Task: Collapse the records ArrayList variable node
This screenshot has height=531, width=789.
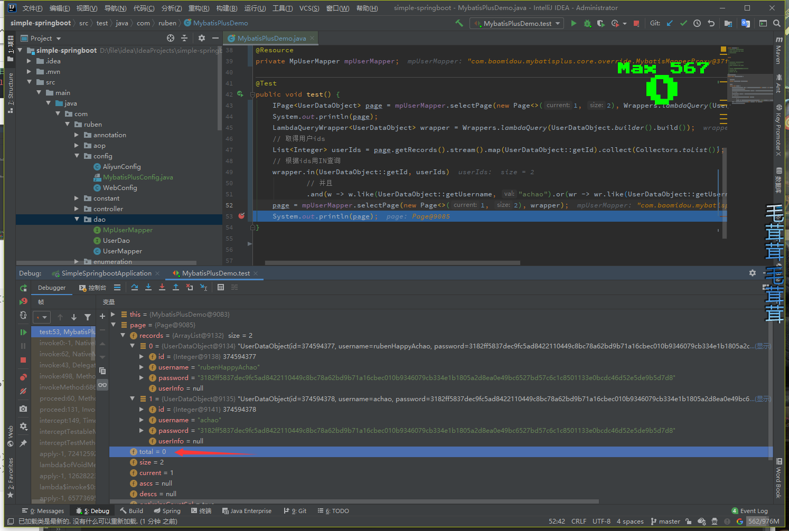Action: [123, 336]
